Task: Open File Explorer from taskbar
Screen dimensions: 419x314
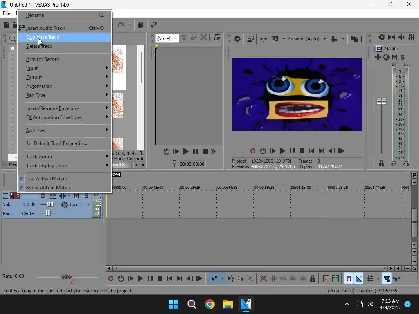Action: pyautogui.click(x=228, y=304)
